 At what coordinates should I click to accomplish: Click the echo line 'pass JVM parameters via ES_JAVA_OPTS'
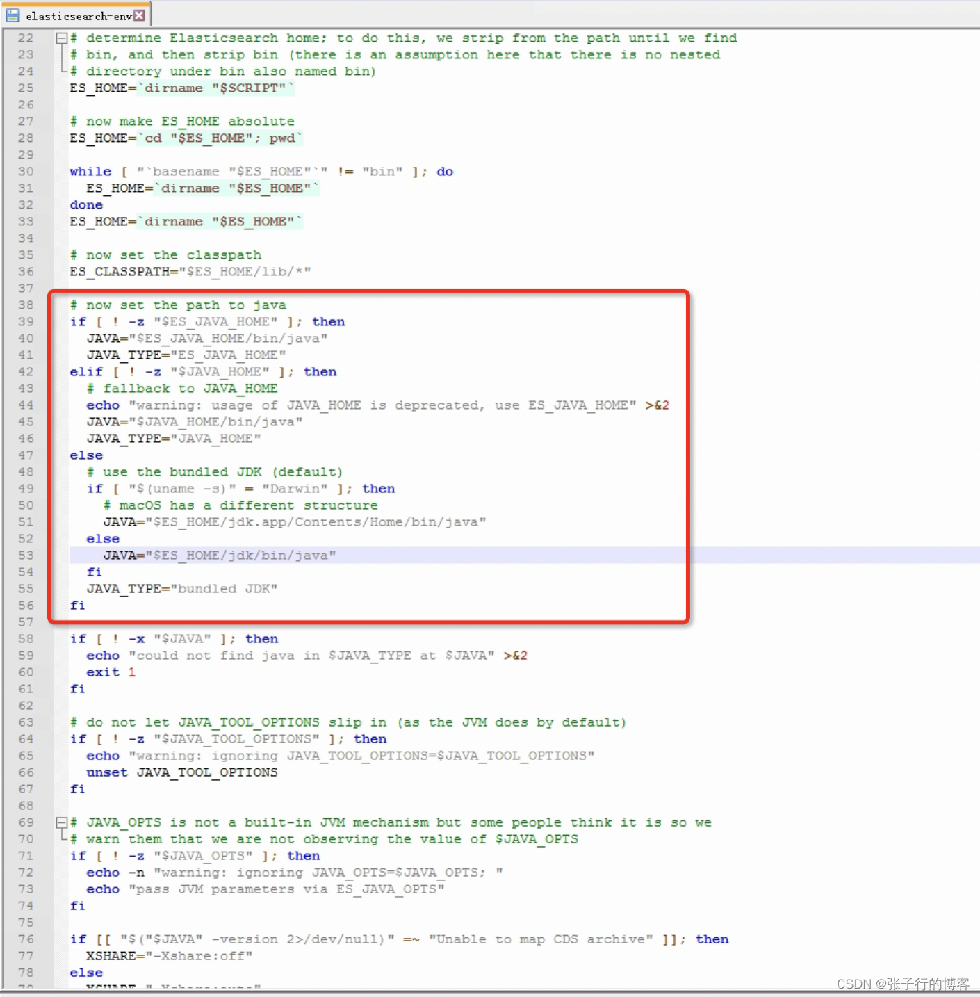click(266, 889)
